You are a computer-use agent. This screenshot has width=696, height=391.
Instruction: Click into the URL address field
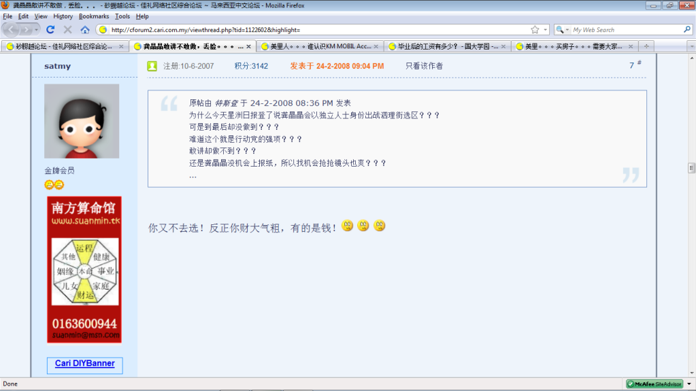[x=313, y=30]
